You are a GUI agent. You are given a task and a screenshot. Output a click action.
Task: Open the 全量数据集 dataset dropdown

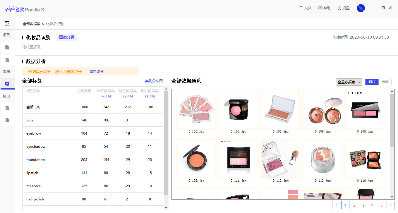(x=349, y=82)
